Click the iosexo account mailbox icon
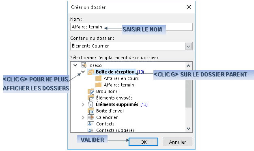The width and height of the screenshot is (254, 151). click(84, 65)
